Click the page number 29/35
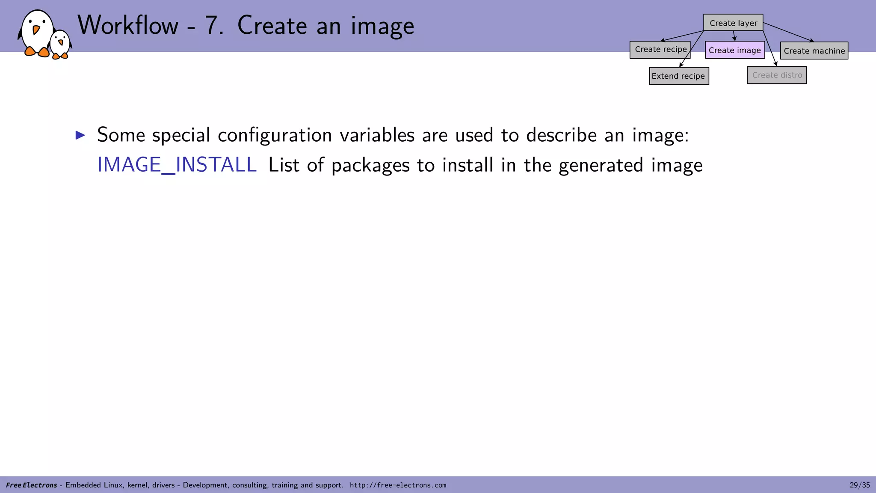This screenshot has height=493, width=876. point(860,485)
